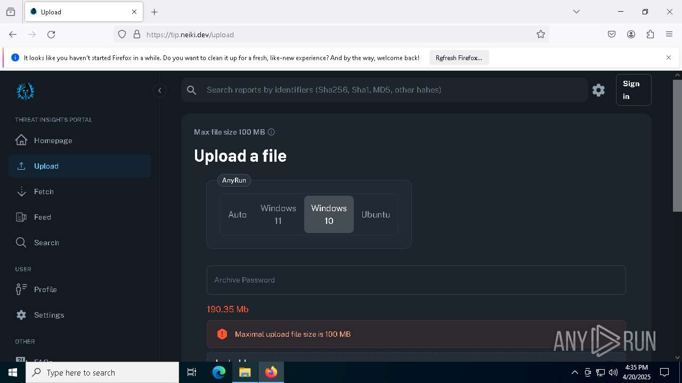The width and height of the screenshot is (682, 383).
Task: Click the page vertical scrollbar
Action: [x=677, y=145]
